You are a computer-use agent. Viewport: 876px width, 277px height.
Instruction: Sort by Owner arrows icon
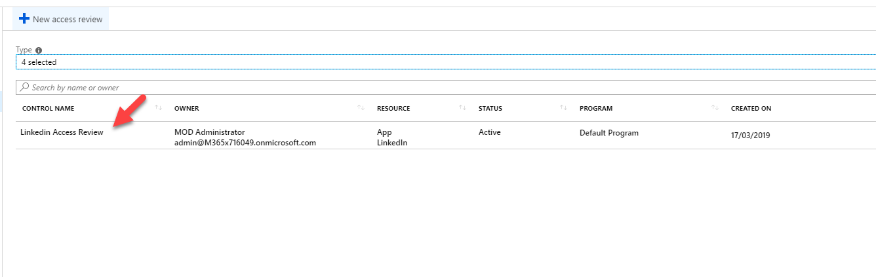click(x=361, y=107)
